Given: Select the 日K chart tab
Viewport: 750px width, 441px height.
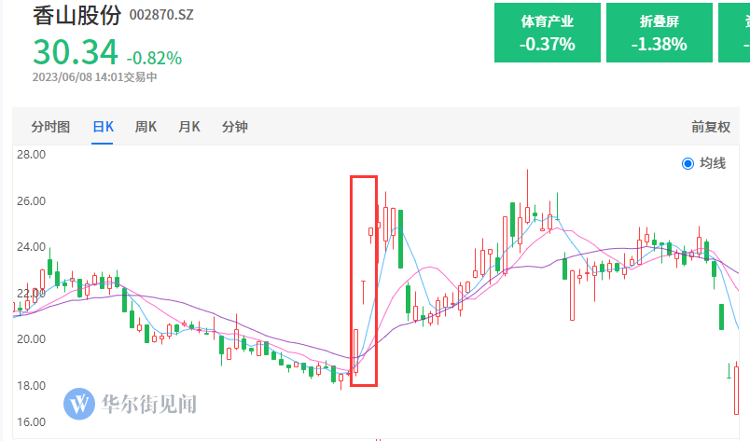Looking at the screenshot, I should 103,127.
